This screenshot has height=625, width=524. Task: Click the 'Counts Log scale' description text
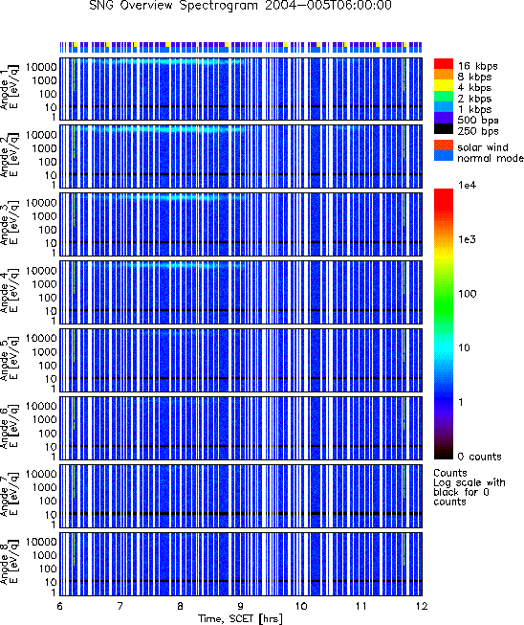pyautogui.click(x=469, y=487)
